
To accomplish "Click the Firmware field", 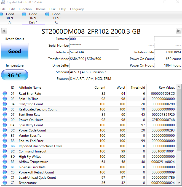I will pos(94,39).
